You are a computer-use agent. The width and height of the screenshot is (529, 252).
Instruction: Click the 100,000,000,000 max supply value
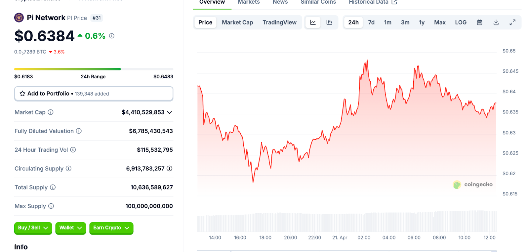pyautogui.click(x=149, y=206)
